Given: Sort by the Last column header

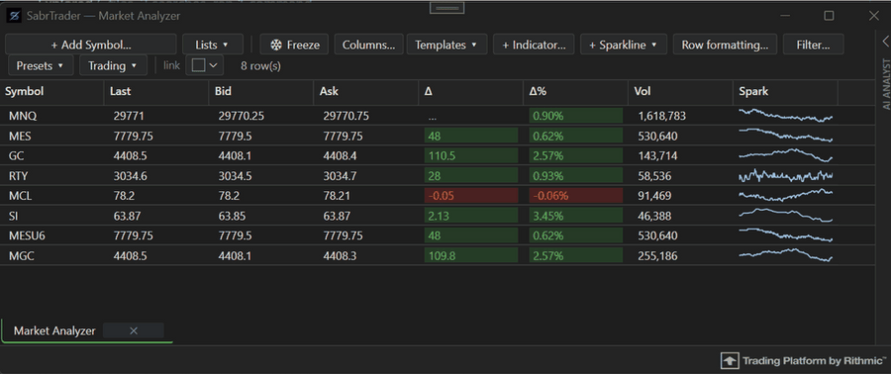Looking at the screenshot, I should tap(155, 91).
